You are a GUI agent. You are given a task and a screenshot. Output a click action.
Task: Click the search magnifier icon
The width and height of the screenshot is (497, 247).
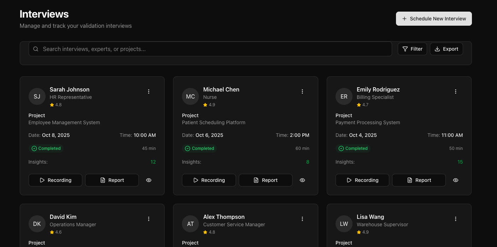point(36,49)
